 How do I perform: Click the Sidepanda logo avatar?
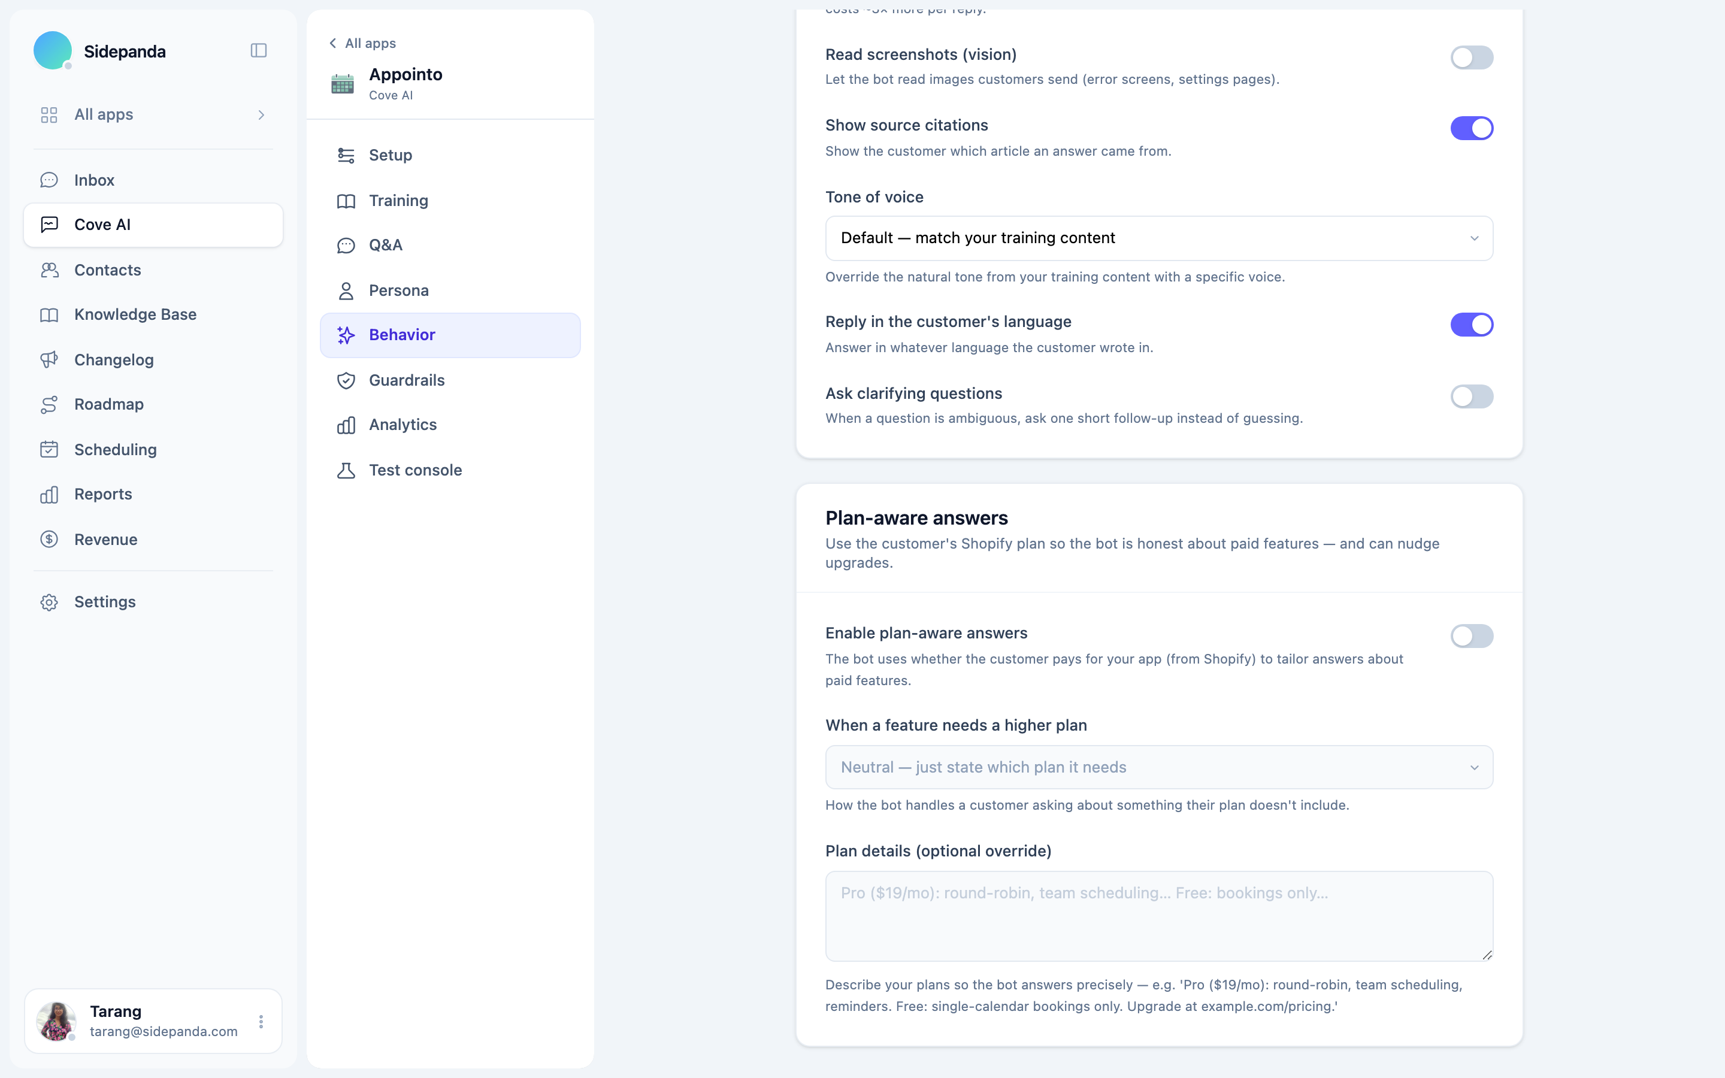[x=53, y=51]
